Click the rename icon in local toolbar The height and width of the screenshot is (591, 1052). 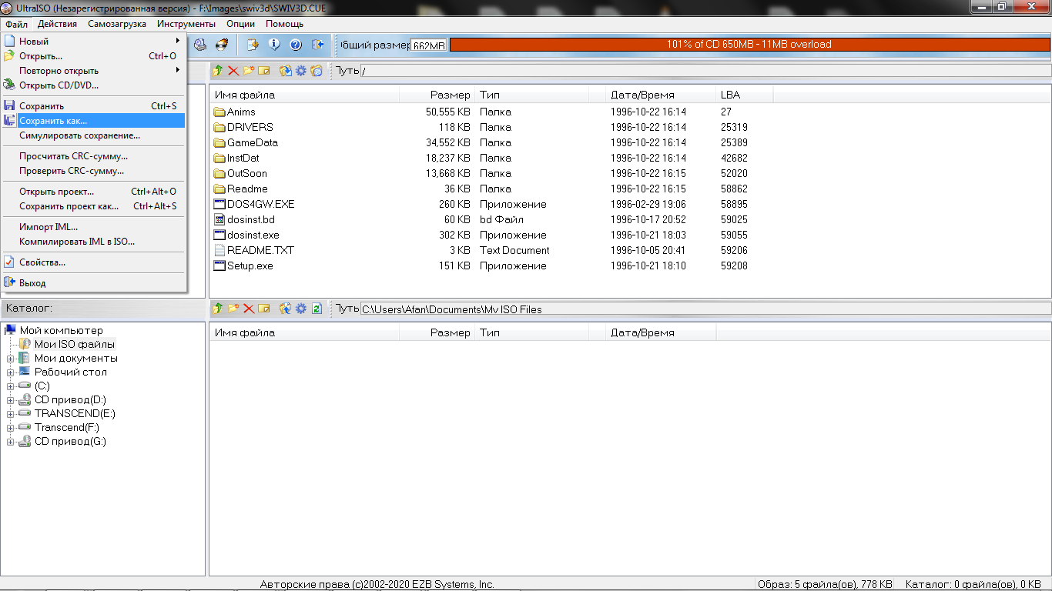264,309
